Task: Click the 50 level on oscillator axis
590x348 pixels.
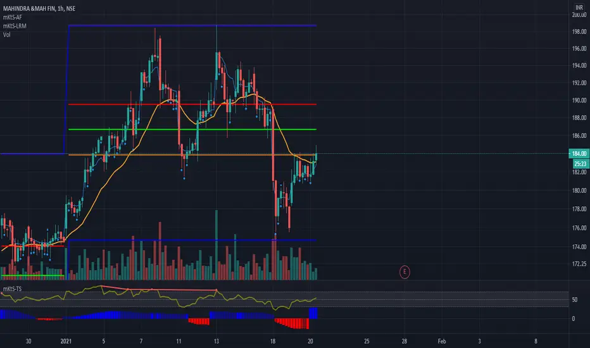Action: [575, 300]
